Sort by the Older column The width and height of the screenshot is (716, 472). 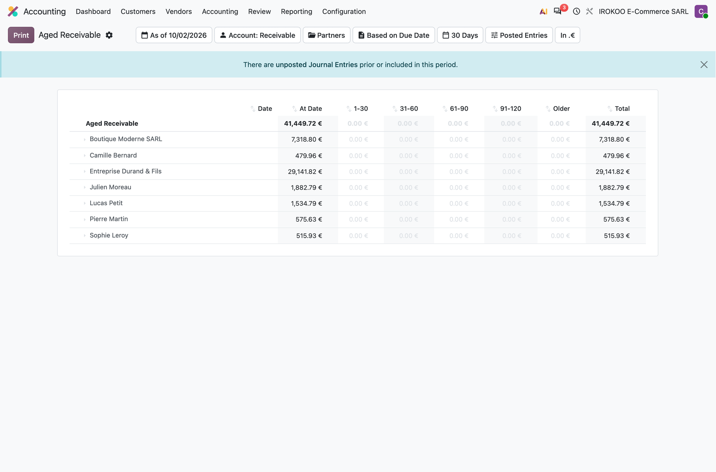click(548, 108)
